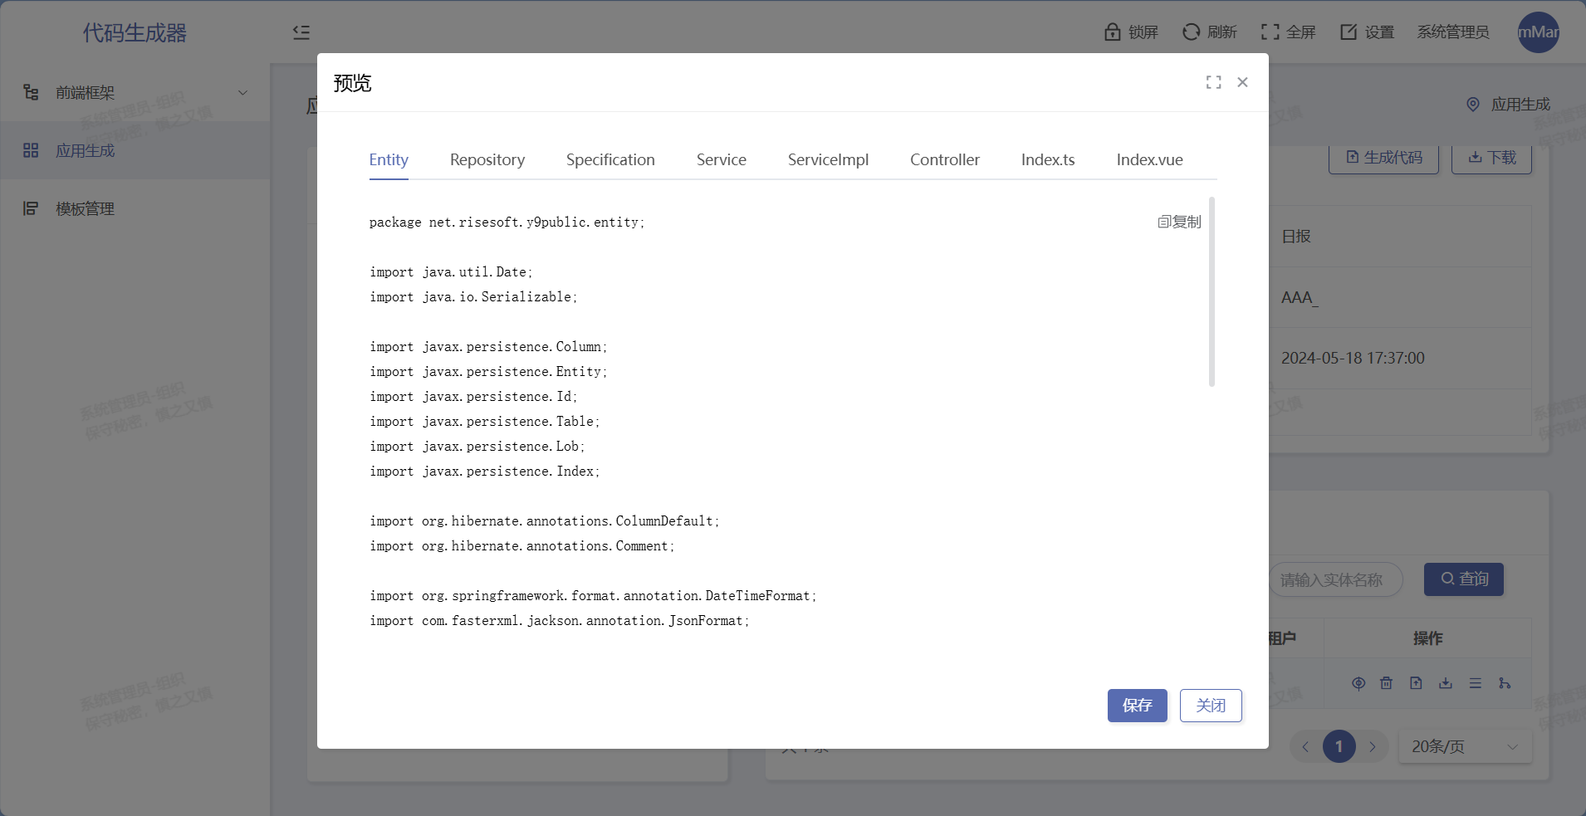Expand the 前端框架 menu chevron
The image size is (1586, 816).
pyautogui.click(x=243, y=92)
